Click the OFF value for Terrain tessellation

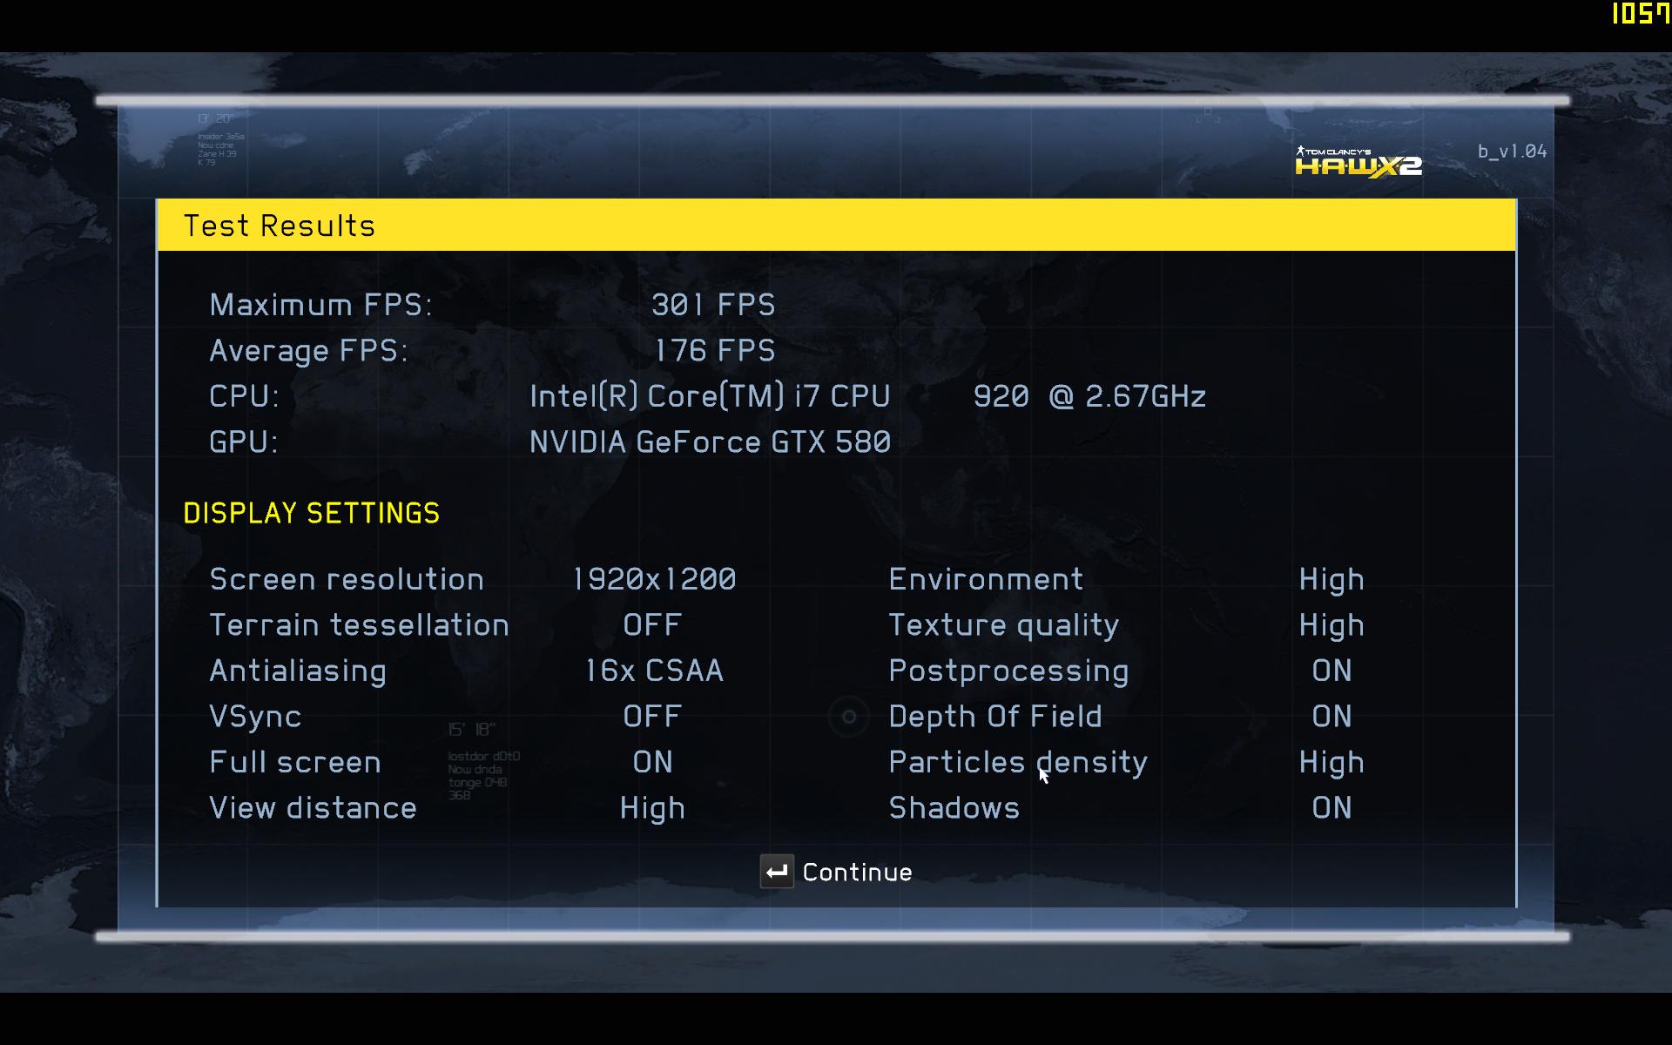point(652,624)
